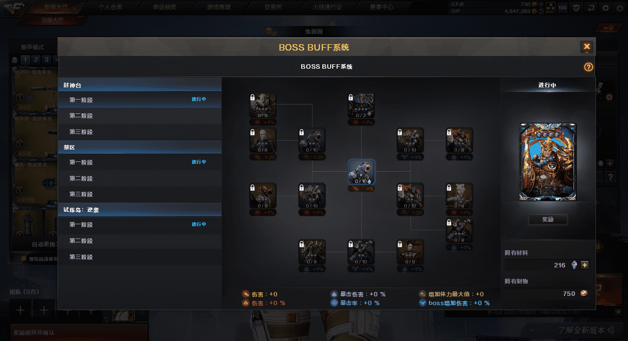Screen dimensions: 628x341
Task: Open 个人仓库 tab
Action: (x=110, y=7)
